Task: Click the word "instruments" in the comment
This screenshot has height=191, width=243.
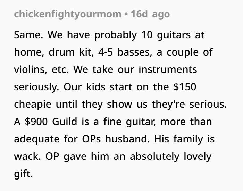Action: [167, 70]
